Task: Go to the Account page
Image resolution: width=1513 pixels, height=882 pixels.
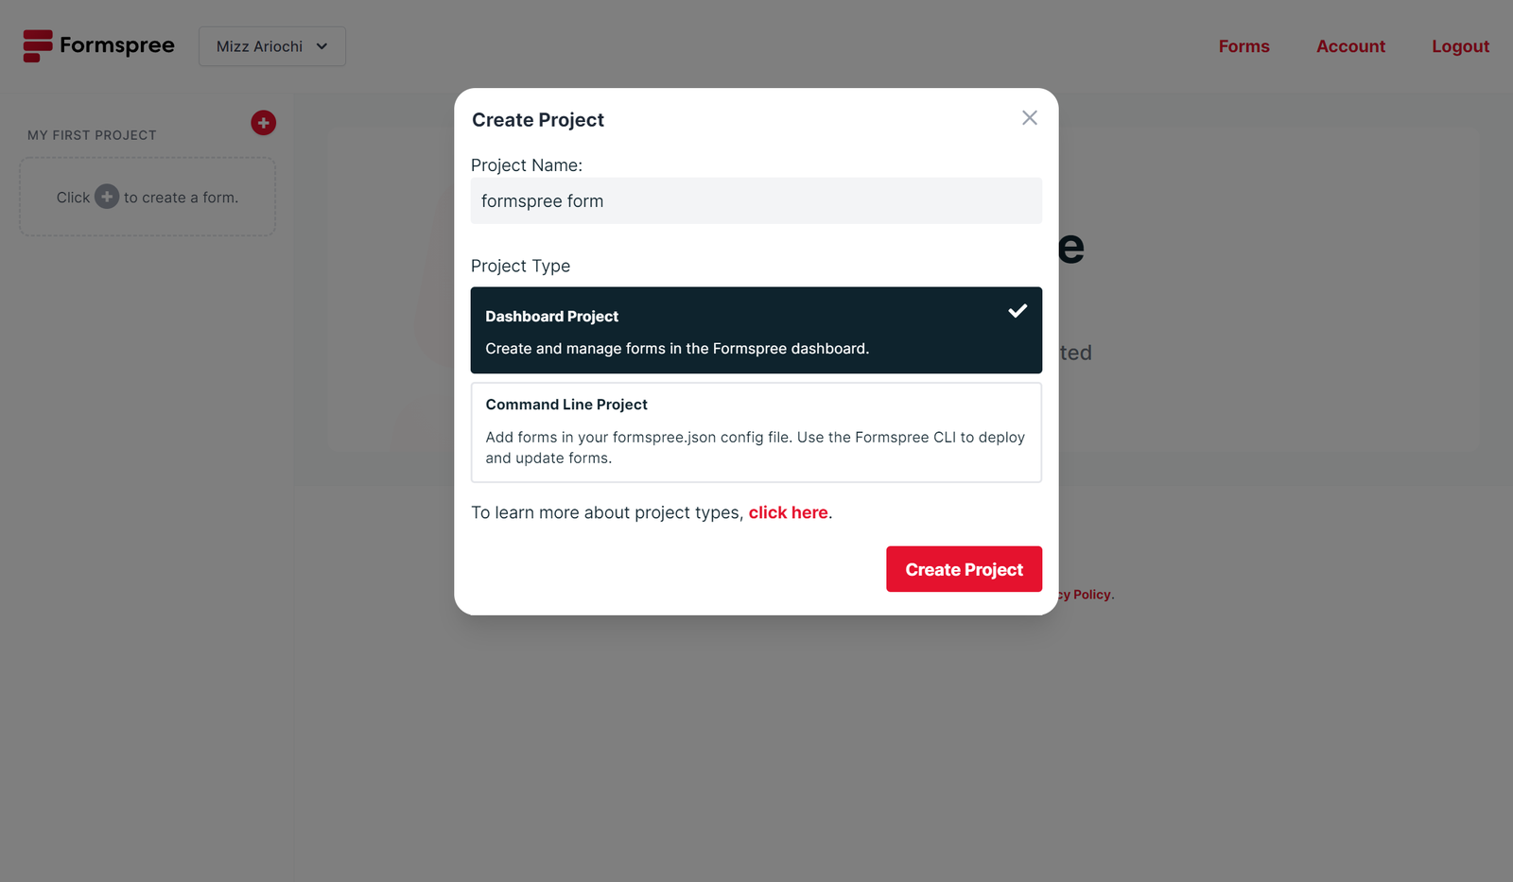Action: pos(1350,46)
